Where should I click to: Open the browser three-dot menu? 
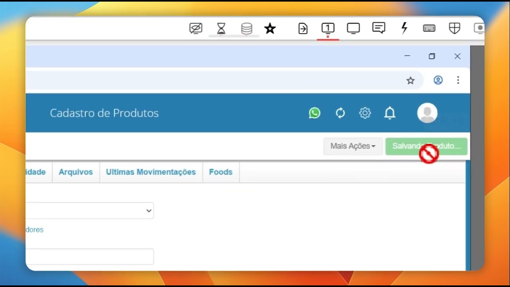tap(458, 80)
